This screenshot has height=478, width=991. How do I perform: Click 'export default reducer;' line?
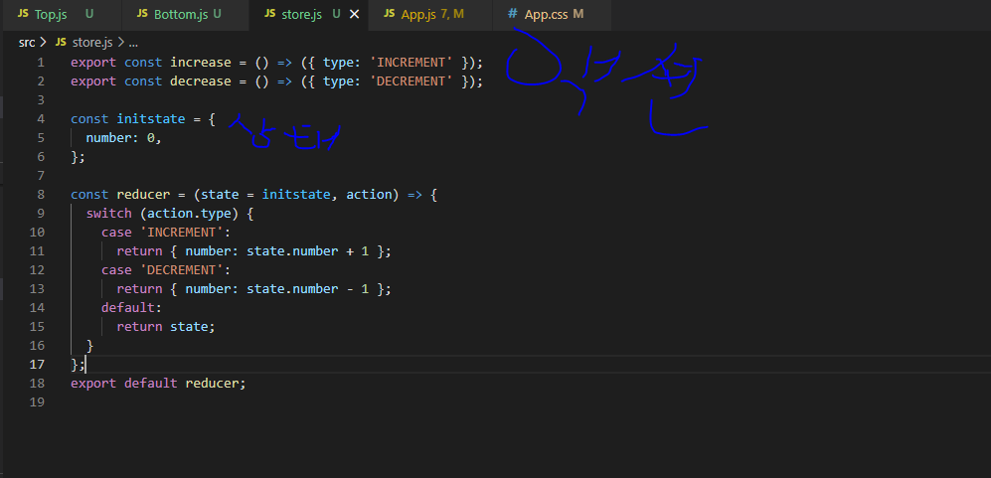158,384
